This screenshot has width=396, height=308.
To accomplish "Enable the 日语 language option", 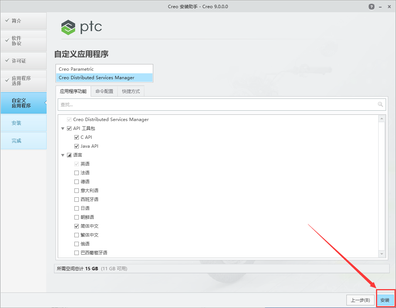I will (76, 208).
